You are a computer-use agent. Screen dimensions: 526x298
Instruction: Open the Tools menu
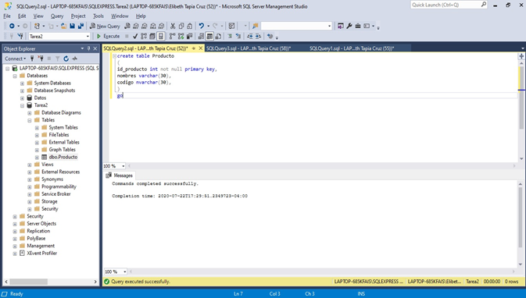tap(98, 16)
